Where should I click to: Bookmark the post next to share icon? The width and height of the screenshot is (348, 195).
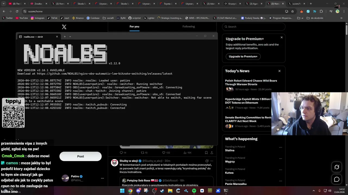[206, 152]
